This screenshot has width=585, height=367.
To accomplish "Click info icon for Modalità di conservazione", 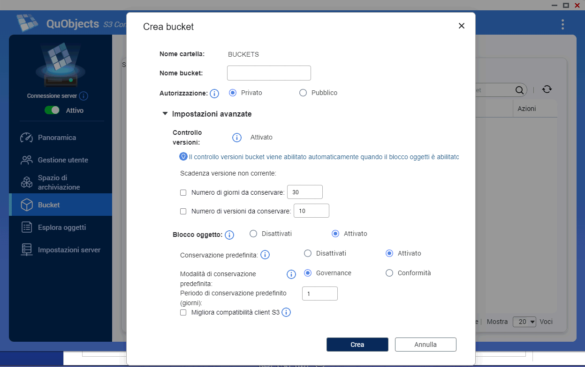I will tap(291, 274).
